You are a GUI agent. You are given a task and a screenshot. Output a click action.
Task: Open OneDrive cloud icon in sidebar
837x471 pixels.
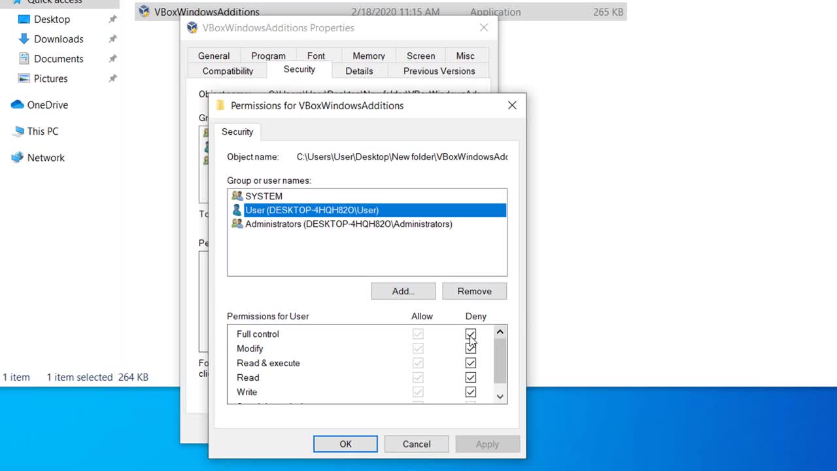click(17, 105)
